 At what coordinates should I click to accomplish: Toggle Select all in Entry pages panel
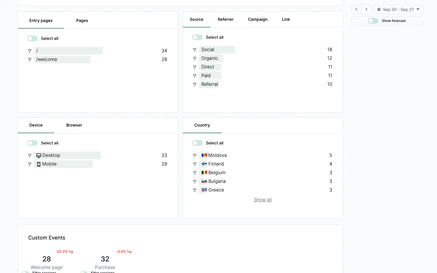[32, 38]
